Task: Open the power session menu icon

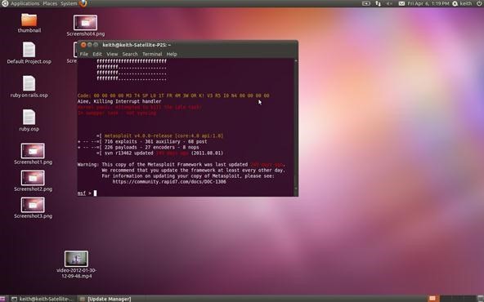Action: tap(479, 3)
